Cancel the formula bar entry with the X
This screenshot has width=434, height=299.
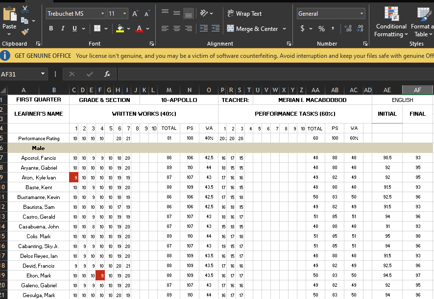coord(72,74)
